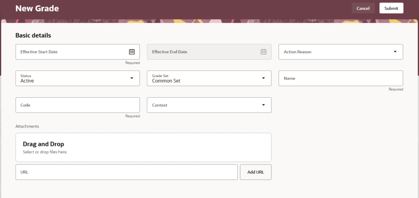Click into the Name input field
The image size is (419, 198).
pyautogui.click(x=340, y=78)
